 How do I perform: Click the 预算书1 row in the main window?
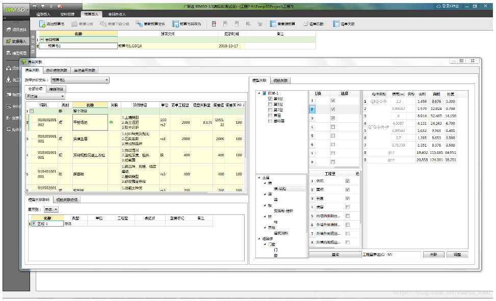[177, 46]
